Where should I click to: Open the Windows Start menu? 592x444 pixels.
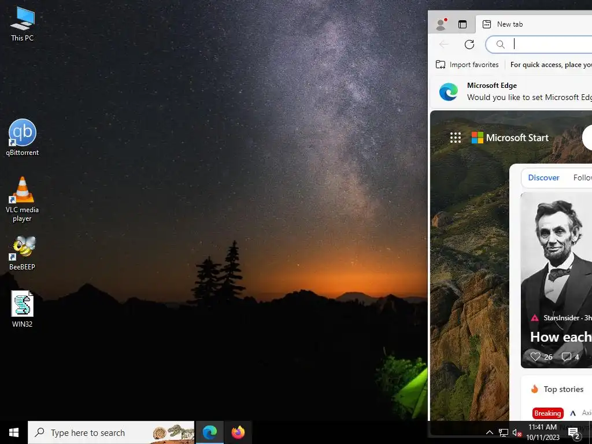point(14,432)
